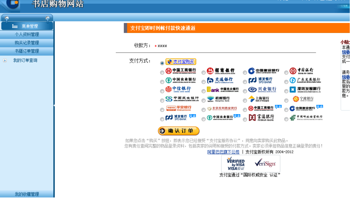Viewport: 350px width, 198px height.
Task: Click the ICBC 中国工商银行 personal bank logo
Action: (x=181, y=71)
